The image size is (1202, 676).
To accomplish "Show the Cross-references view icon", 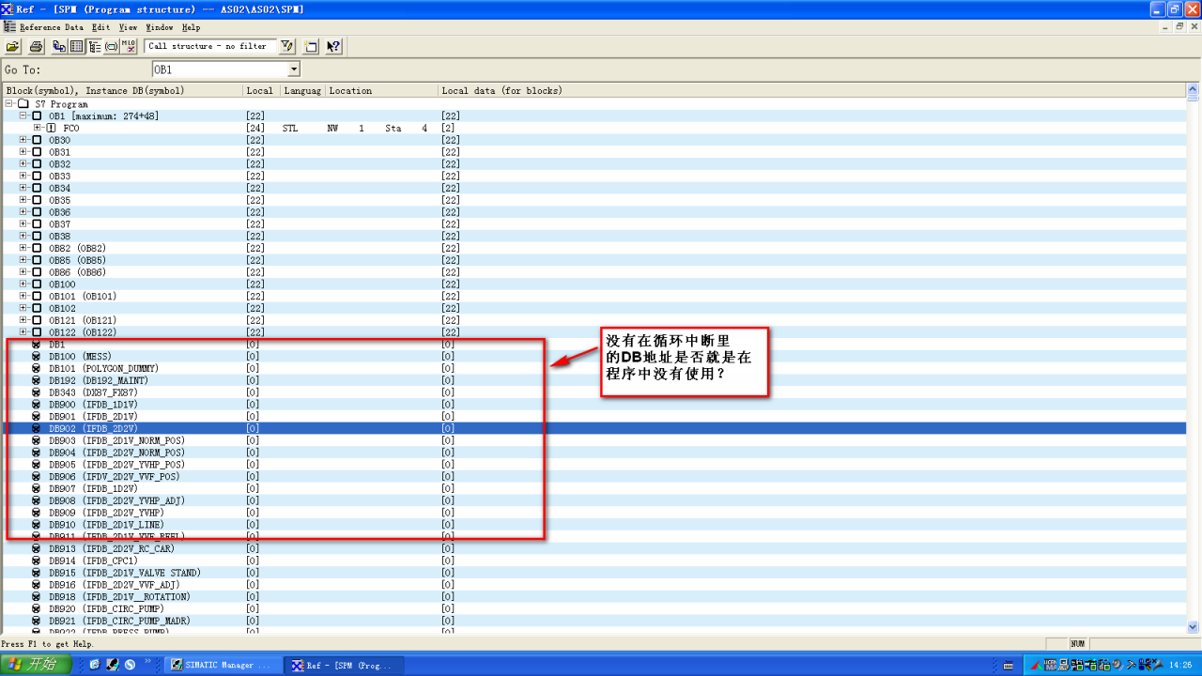I will pyautogui.click(x=59, y=46).
